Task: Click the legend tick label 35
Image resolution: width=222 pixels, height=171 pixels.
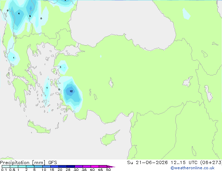Action: [x=84, y=170]
